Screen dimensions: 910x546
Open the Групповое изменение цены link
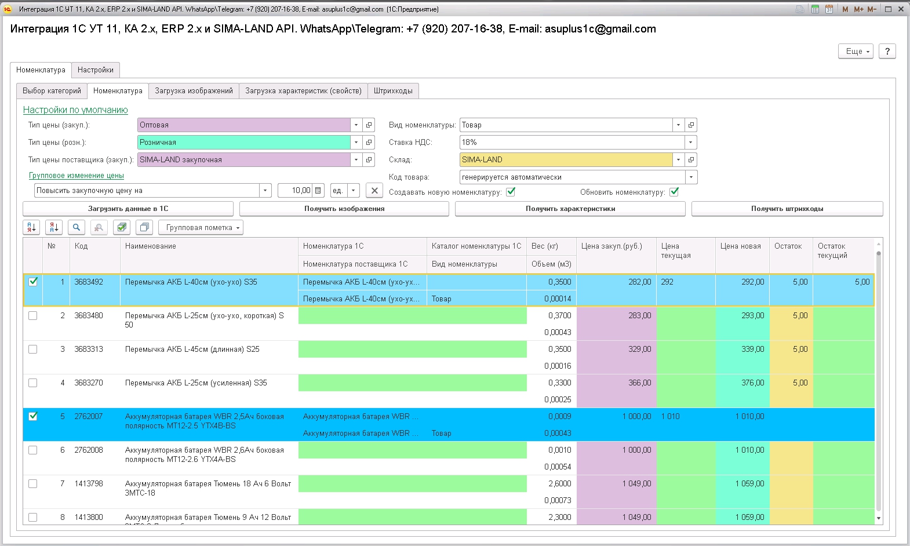click(77, 176)
